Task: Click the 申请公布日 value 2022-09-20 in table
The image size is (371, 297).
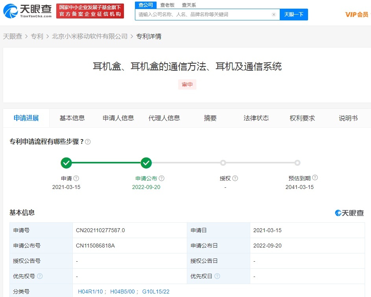Action: [268, 246]
